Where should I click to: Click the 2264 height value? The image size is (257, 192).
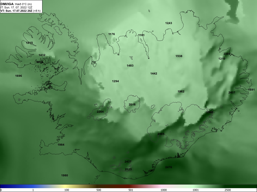click(x=100, y=112)
